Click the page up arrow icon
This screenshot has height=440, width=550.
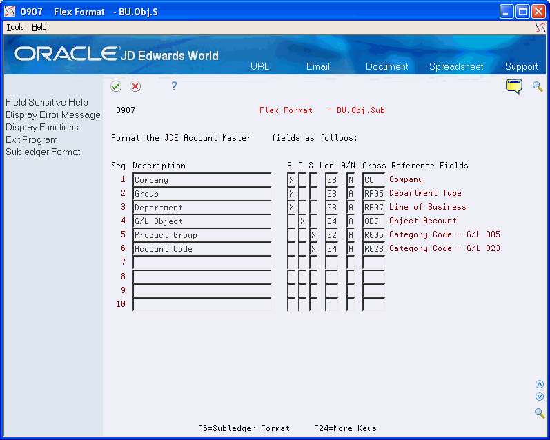tap(540, 384)
